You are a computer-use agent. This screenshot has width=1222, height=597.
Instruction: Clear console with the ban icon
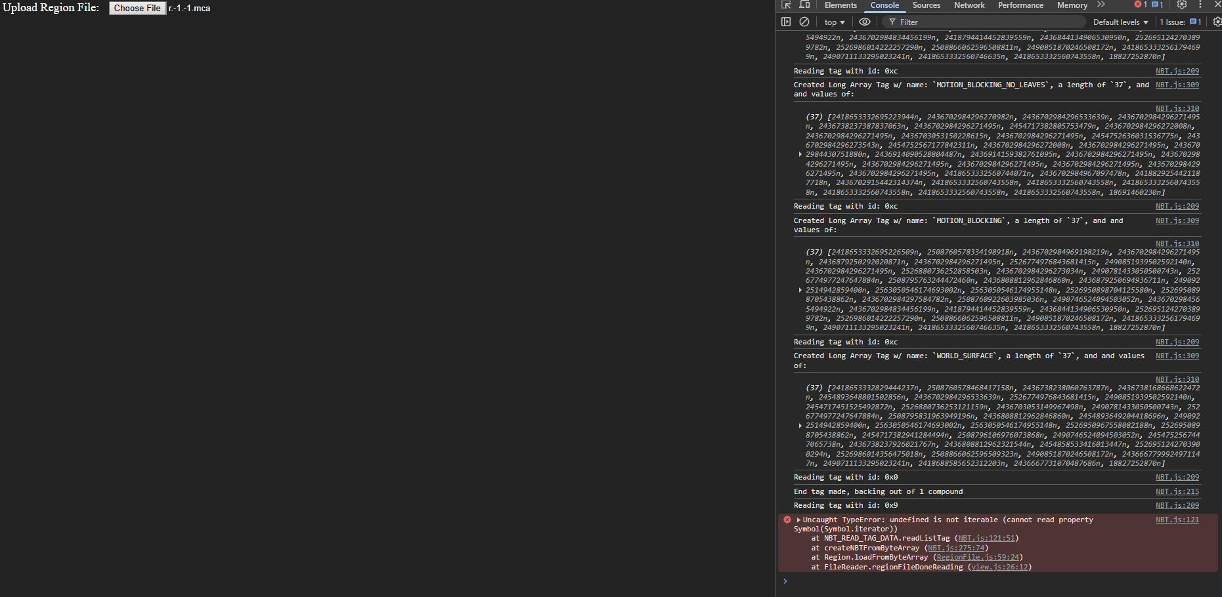click(804, 22)
